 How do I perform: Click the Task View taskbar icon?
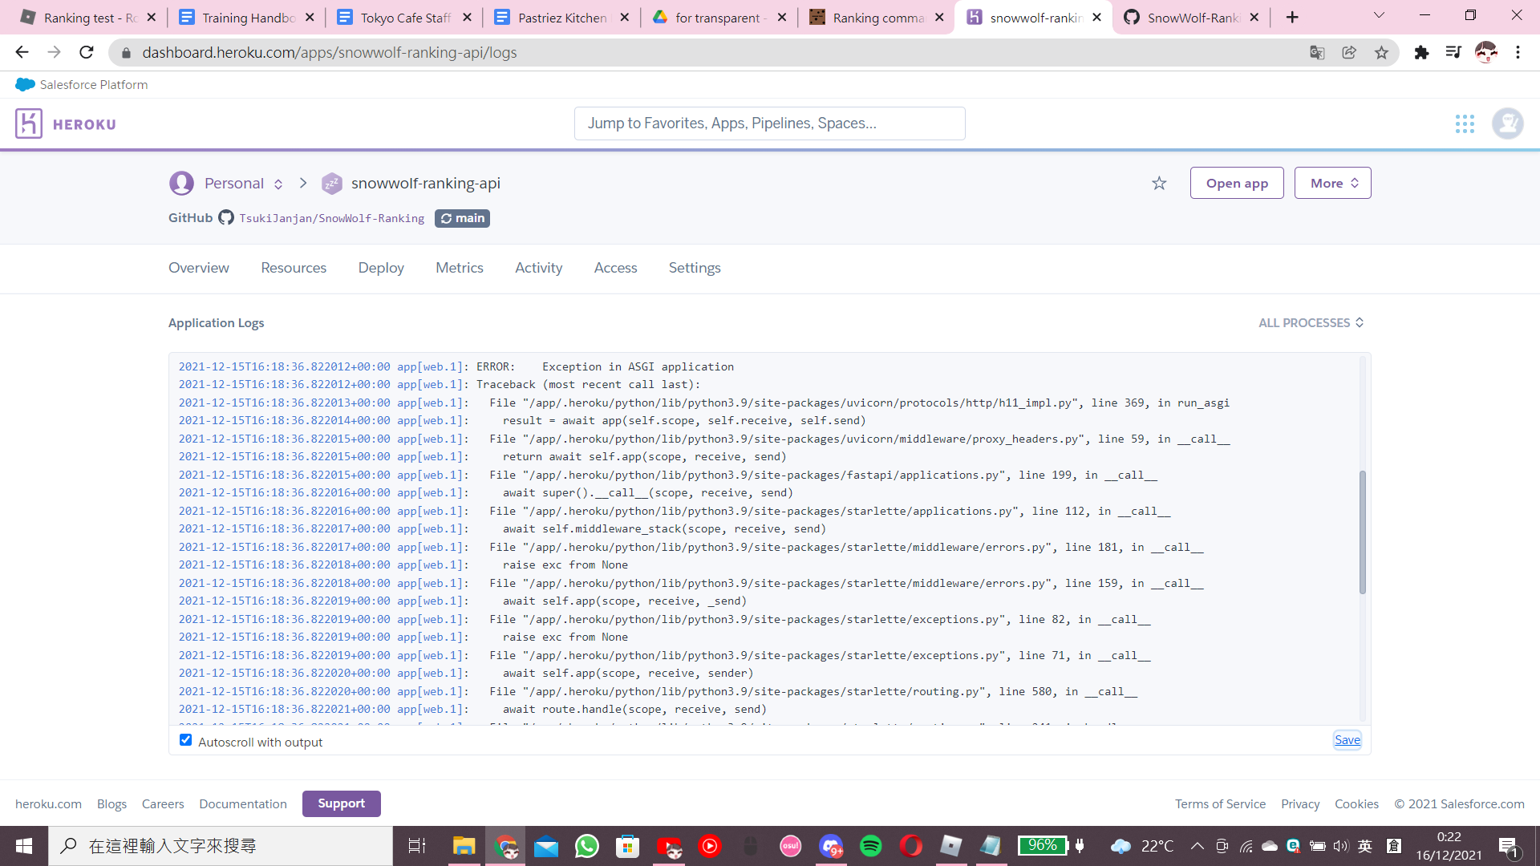tap(417, 846)
